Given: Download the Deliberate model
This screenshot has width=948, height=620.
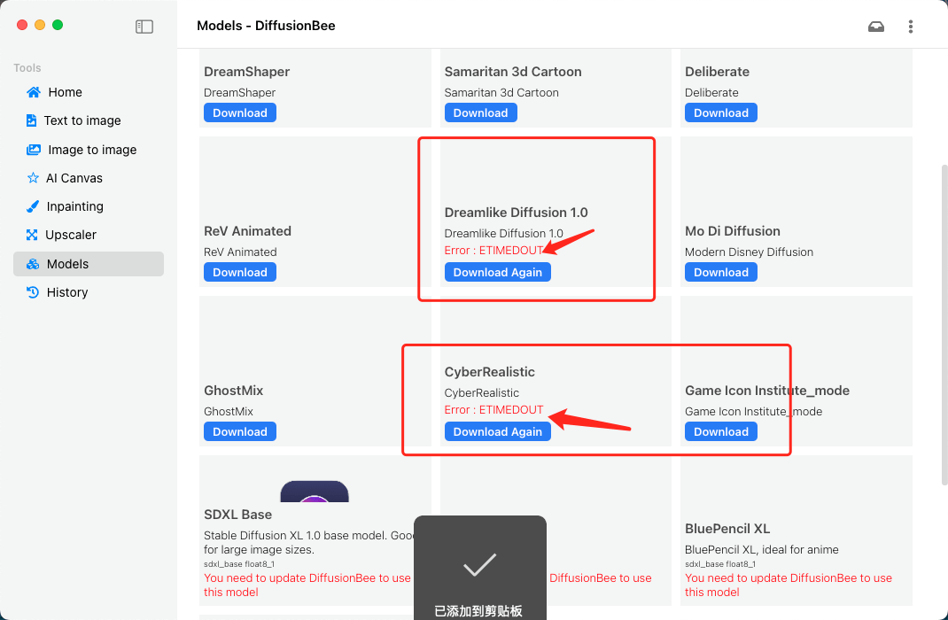Looking at the screenshot, I should click(x=720, y=112).
